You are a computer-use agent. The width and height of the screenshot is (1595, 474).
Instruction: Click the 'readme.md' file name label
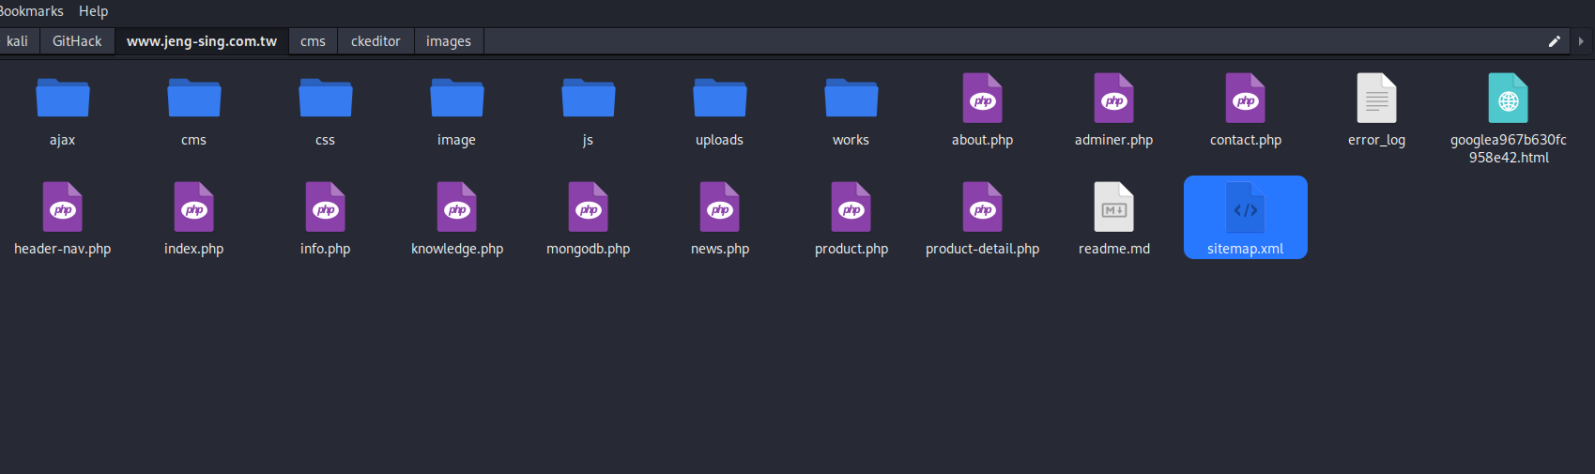(1114, 249)
